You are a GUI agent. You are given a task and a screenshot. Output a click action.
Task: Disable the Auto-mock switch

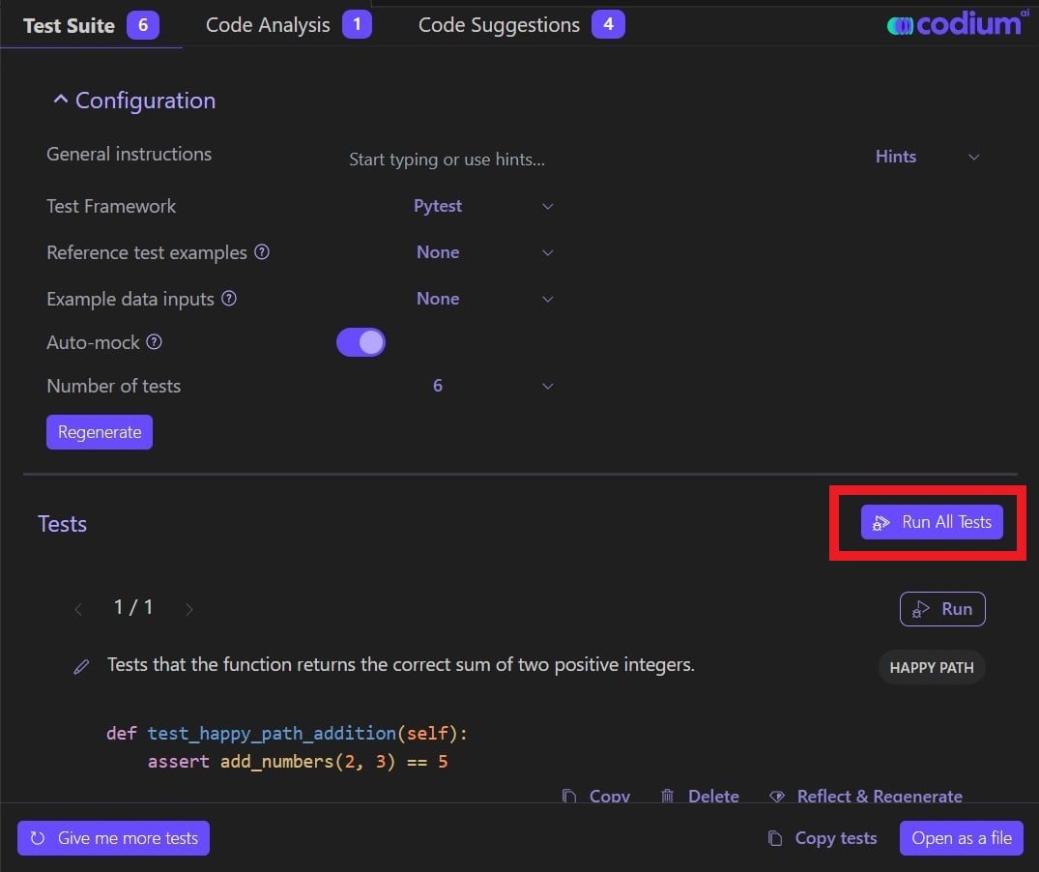click(x=361, y=342)
